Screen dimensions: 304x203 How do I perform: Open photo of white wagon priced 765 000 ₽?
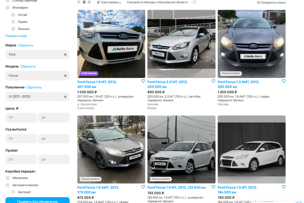pyautogui.click(x=182, y=150)
